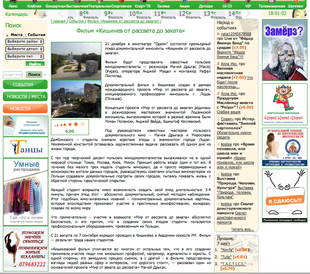The height and width of the screenshot is (274, 310).
Task: Click the Танцы banner
Action: click(x=26, y=147)
